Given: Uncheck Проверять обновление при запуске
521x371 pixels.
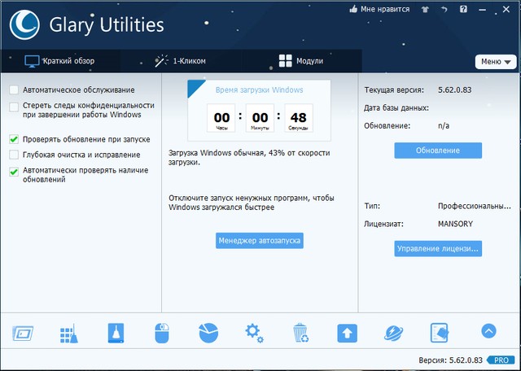Looking at the screenshot, I should [14, 139].
